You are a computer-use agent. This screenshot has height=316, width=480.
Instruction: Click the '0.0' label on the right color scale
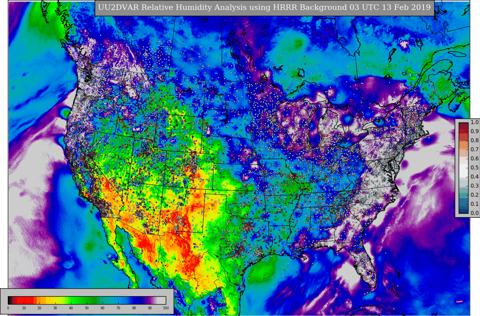(x=474, y=213)
